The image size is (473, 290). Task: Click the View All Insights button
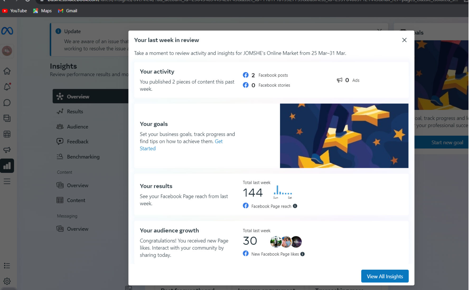385,276
